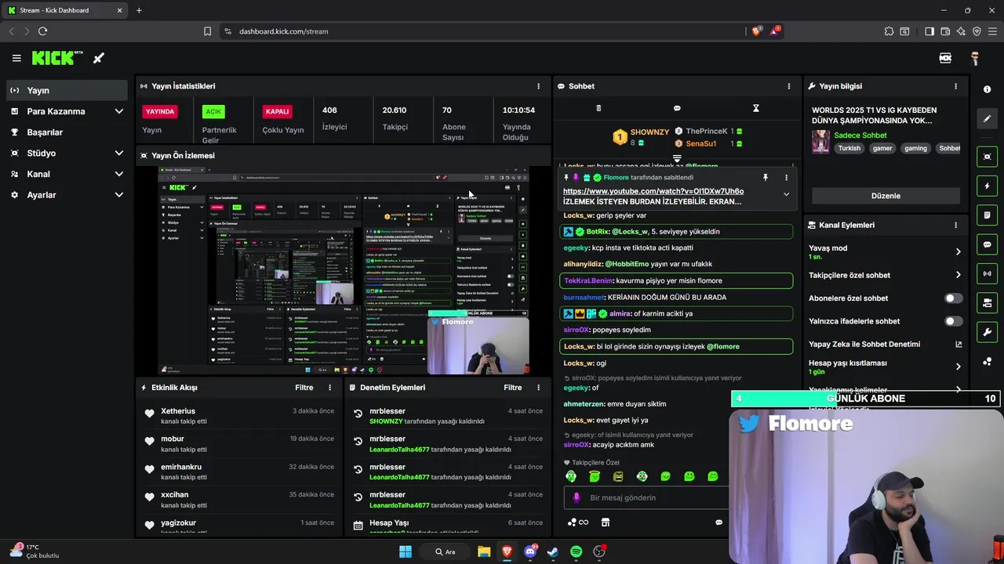Click the pin icon on the pinned message
Screen dimensions: 1004x564
(766, 178)
